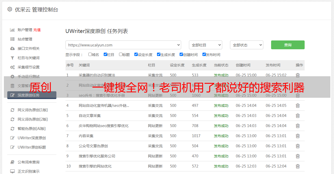Click the 栏目与关键词 filter icon
Image resolution: width=334 pixels, height=174 pixels.
(x=12, y=58)
